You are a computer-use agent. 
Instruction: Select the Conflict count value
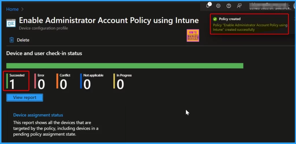(63, 84)
